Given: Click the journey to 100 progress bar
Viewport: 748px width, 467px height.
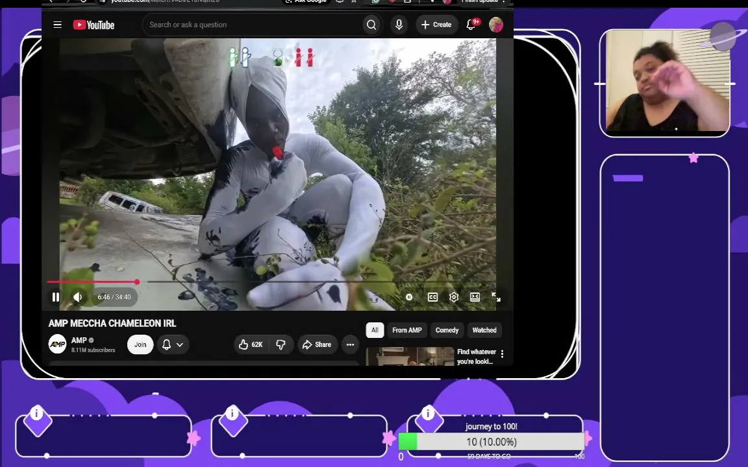Looking at the screenshot, I should click(492, 442).
